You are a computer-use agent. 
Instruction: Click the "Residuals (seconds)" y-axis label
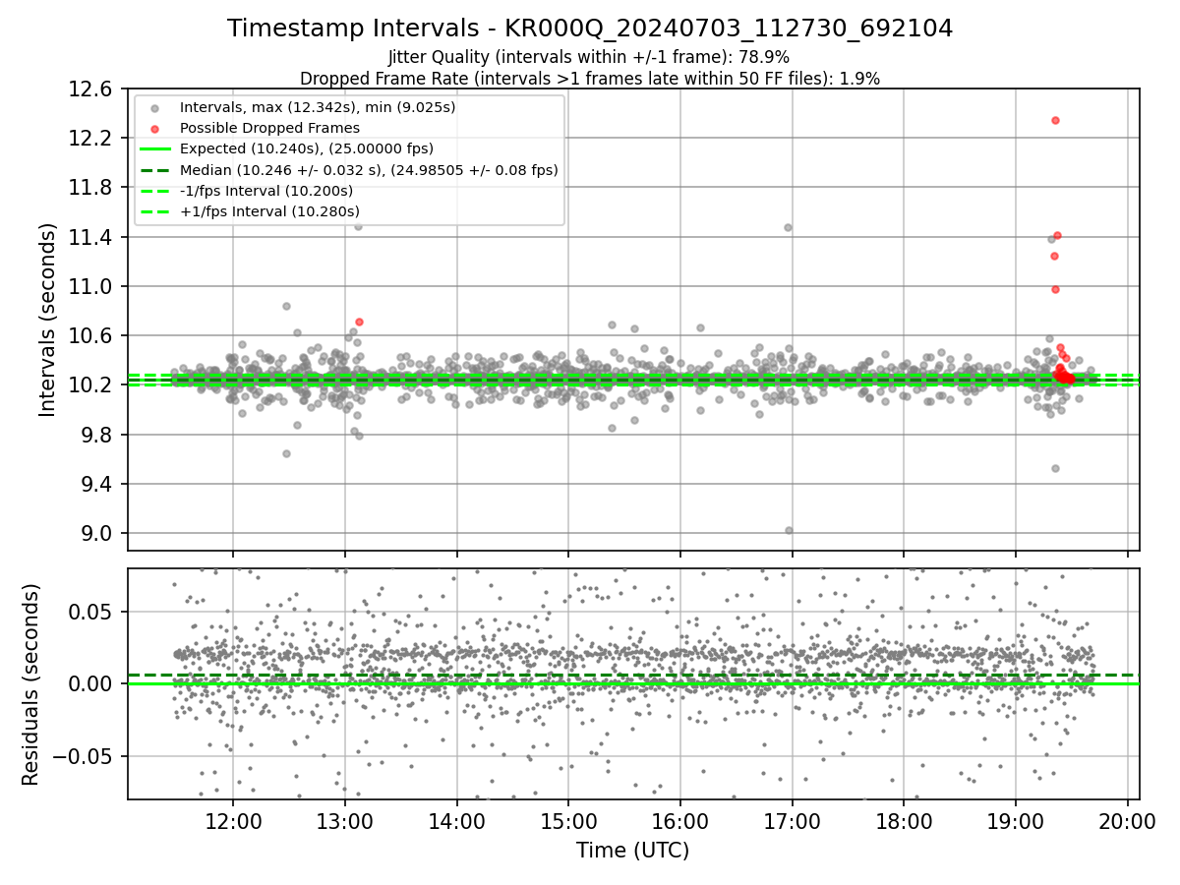tap(30, 684)
